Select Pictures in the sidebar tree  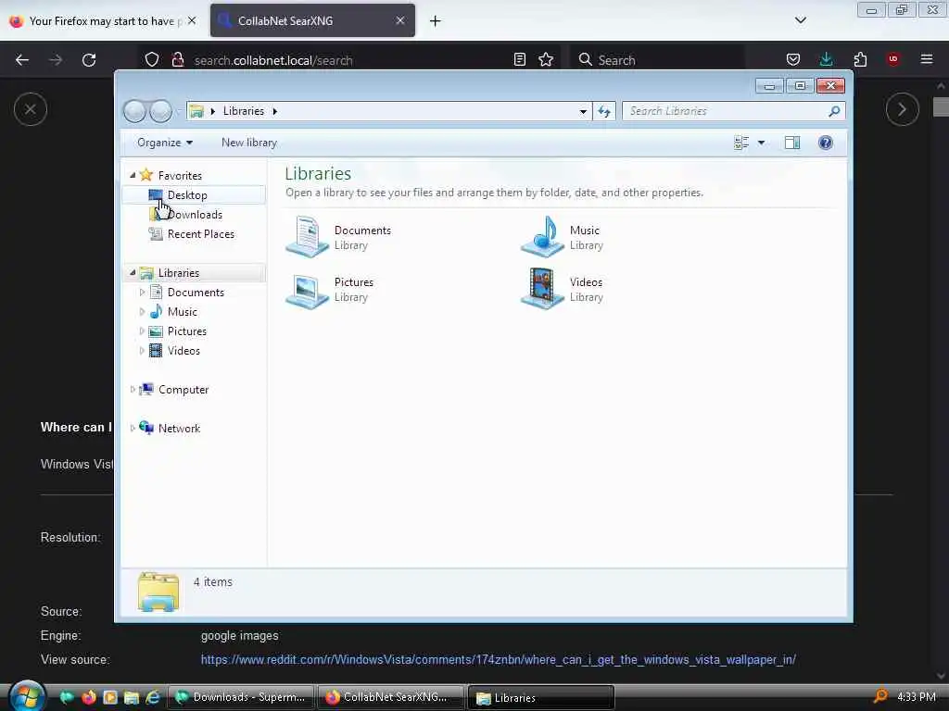click(x=187, y=331)
